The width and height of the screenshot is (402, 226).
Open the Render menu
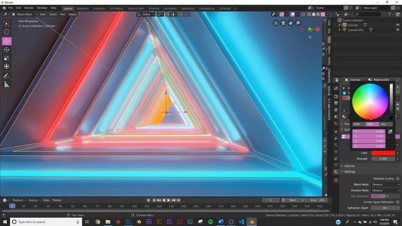click(29, 8)
